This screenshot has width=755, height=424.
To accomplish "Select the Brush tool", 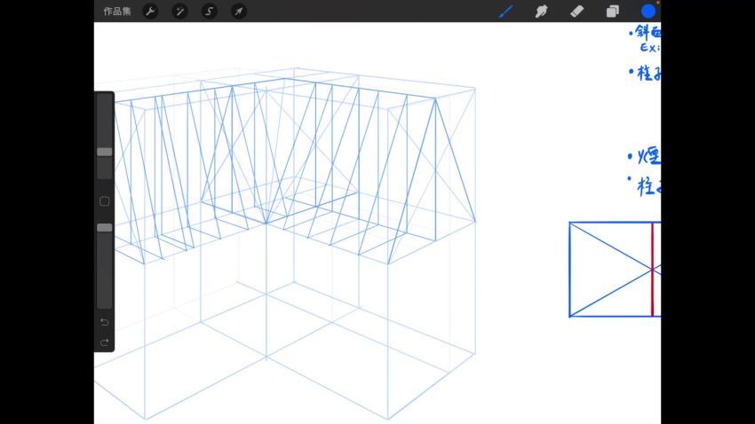I will coord(506,11).
